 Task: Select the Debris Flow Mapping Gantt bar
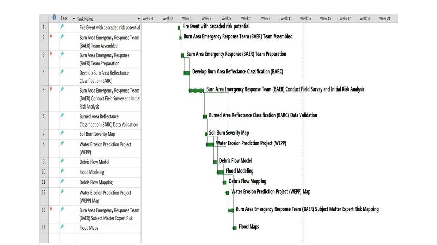[225, 182]
